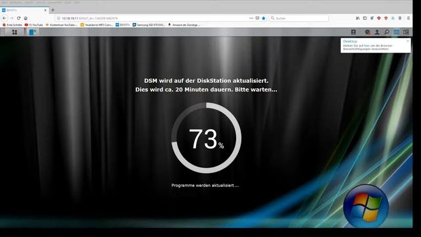This screenshot has width=421, height=237.
Task: Open Samsung SSD 870 EVO bookmark
Action: click(x=149, y=25)
